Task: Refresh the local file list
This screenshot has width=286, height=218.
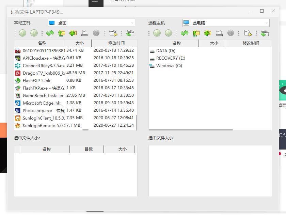Action: click(x=50, y=33)
